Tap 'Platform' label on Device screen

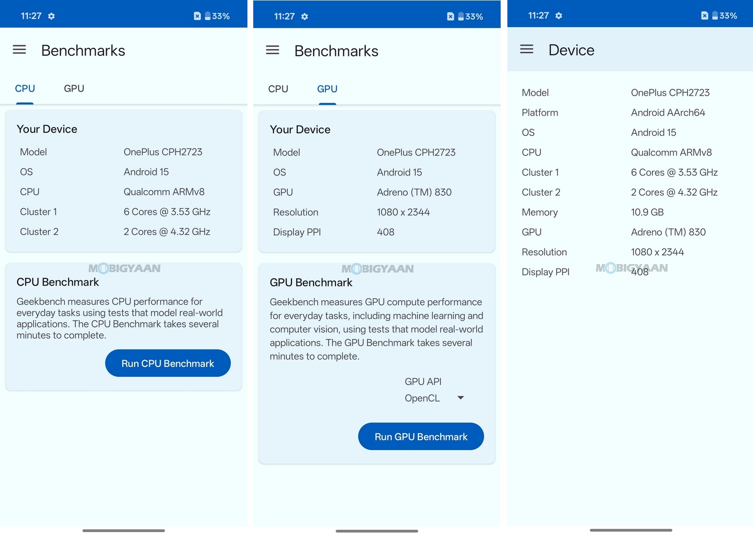(x=540, y=112)
